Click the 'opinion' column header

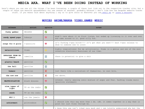pos(48,27)
